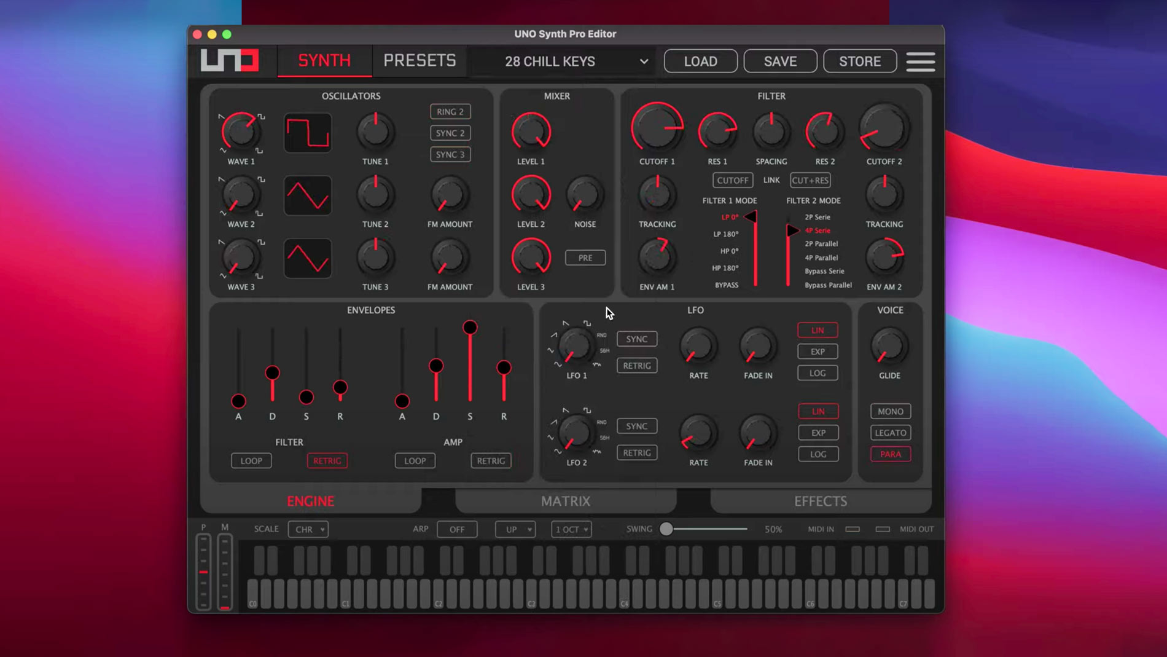The height and width of the screenshot is (657, 1167).
Task: Click the SWING slider handle
Action: click(x=666, y=529)
